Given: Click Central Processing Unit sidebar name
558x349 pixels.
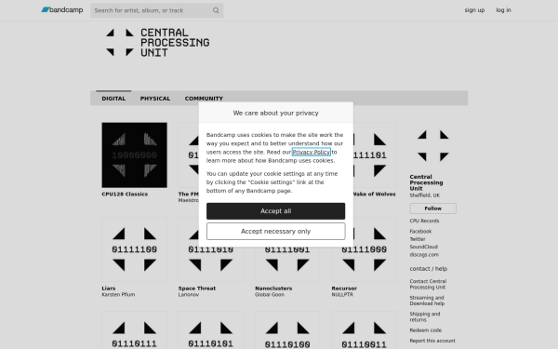Looking at the screenshot, I should coord(426,182).
